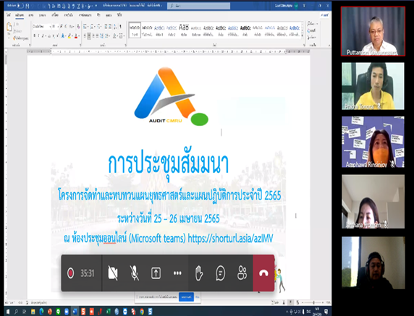Image resolution: width=414 pixels, height=316 pixels.
Task: Click Replace in the Editing group
Action: [311, 30]
